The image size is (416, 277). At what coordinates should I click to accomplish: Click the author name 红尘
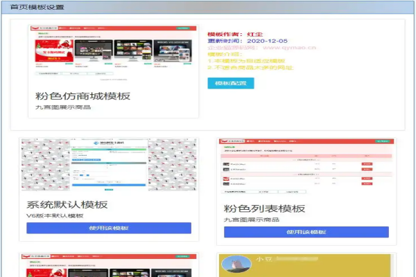coord(254,33)
